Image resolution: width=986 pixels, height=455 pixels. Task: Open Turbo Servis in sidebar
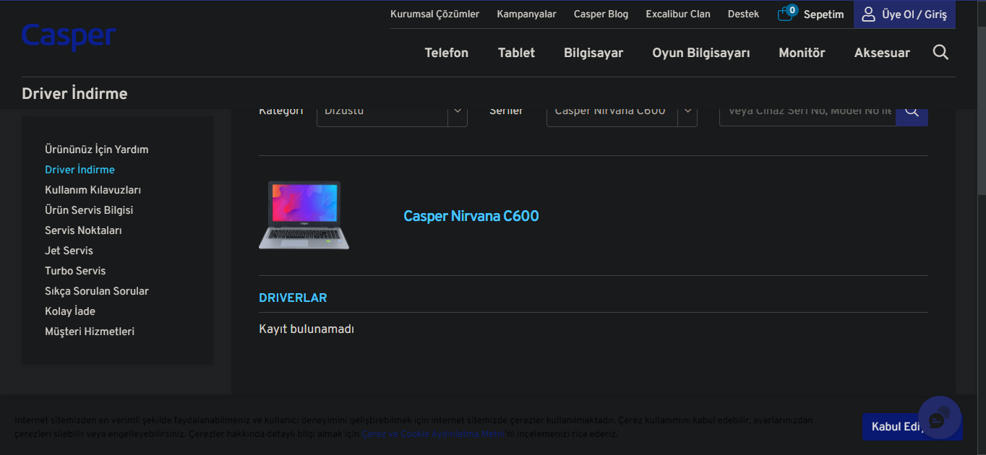(x=75, y=271)
